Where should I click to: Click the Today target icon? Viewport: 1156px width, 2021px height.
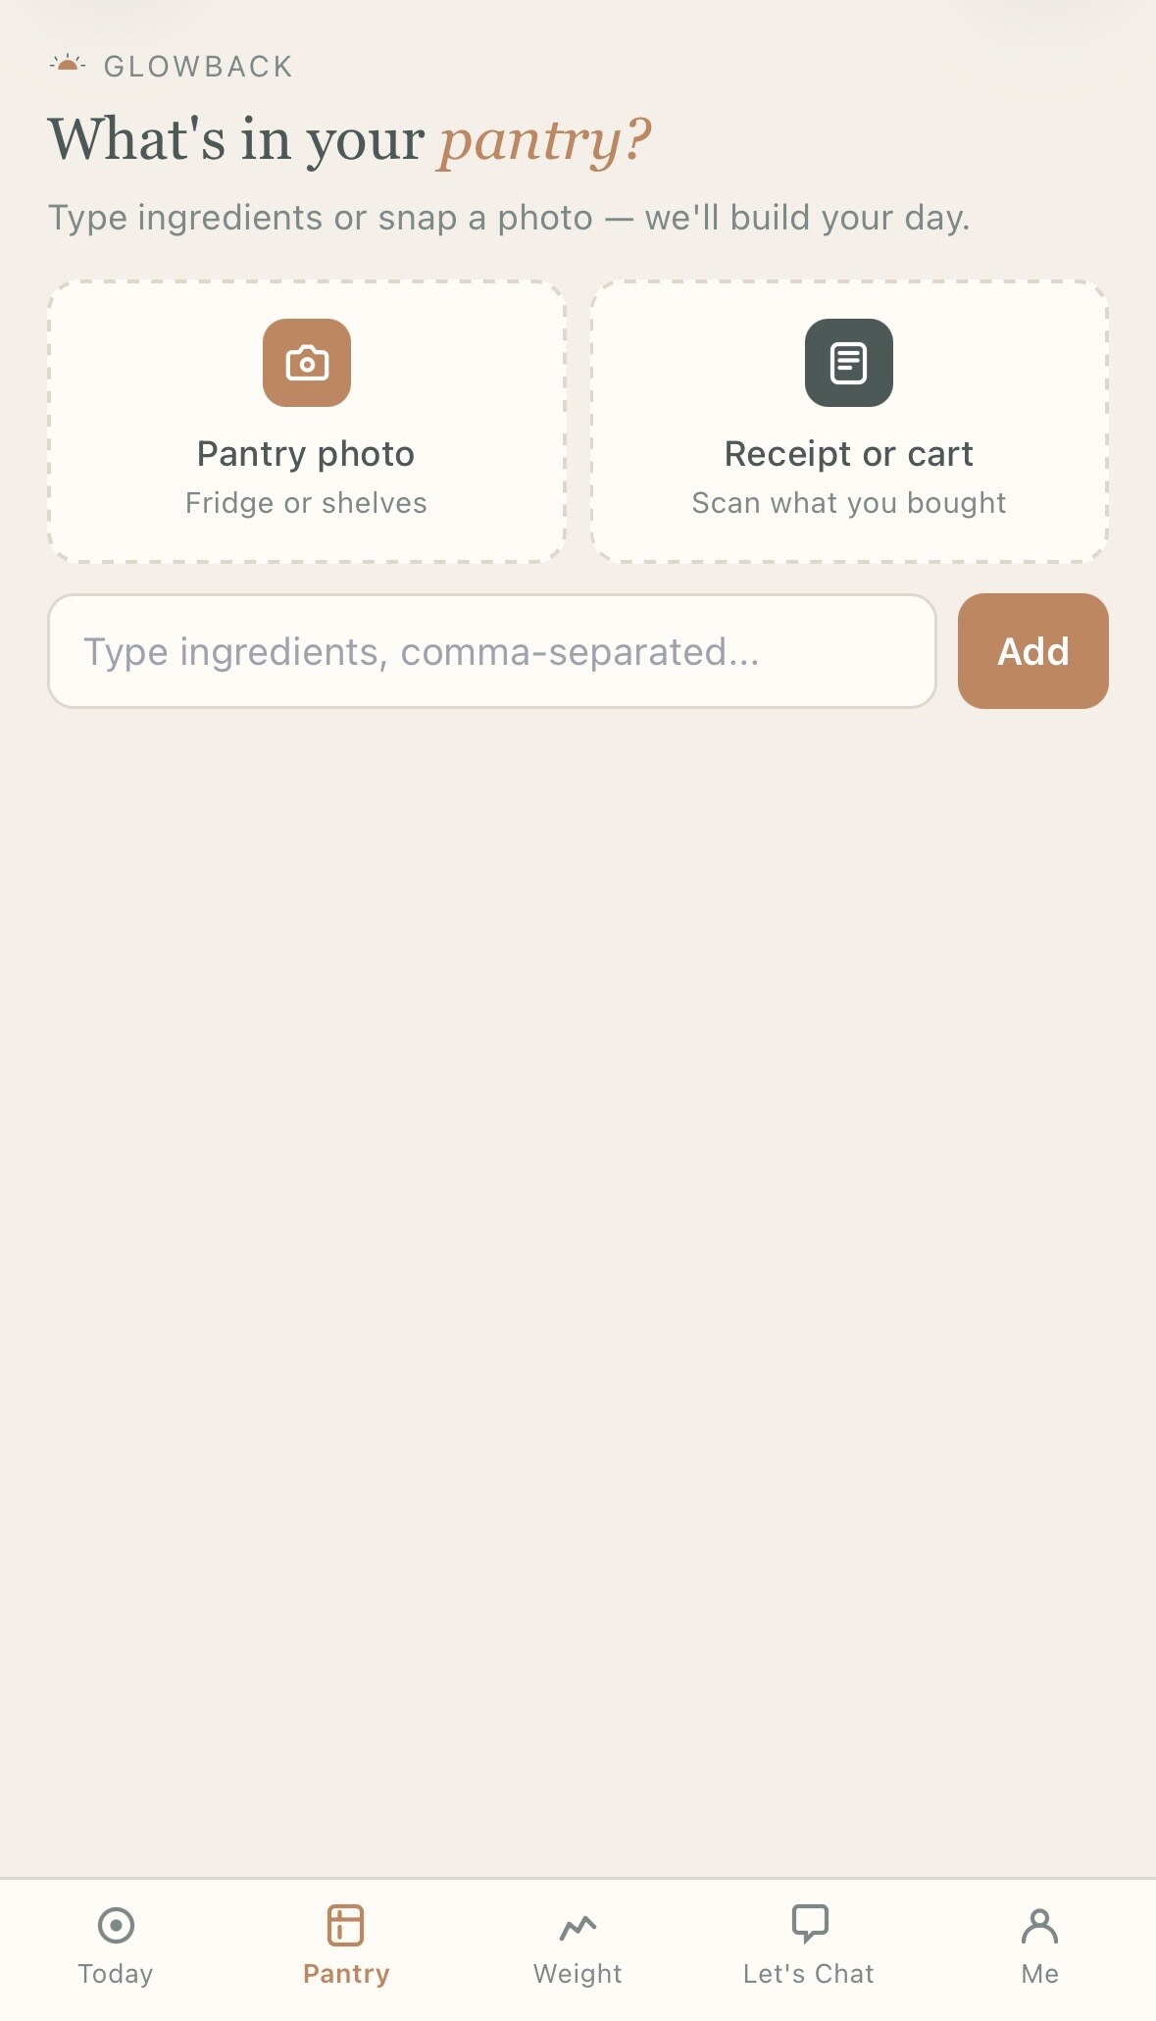(116, 1925)
